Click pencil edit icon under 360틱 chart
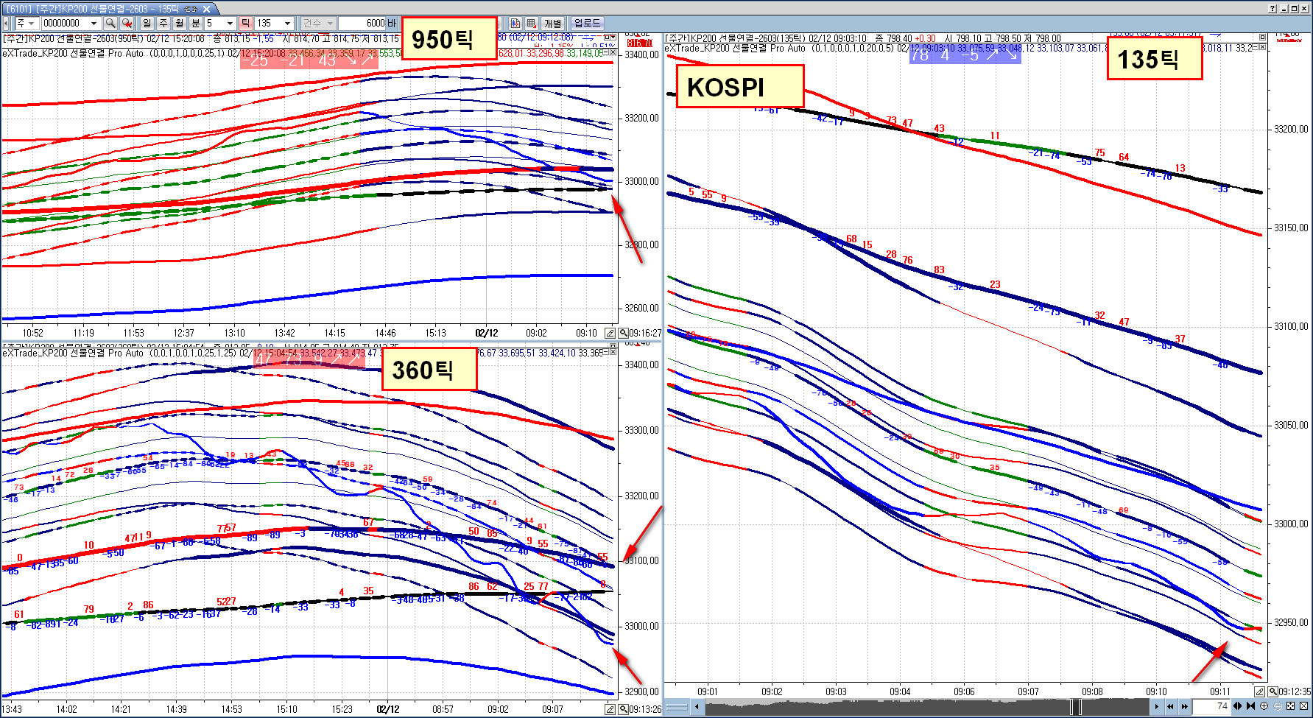This screenshot has width=1313, height=718. tap(610, 709)
